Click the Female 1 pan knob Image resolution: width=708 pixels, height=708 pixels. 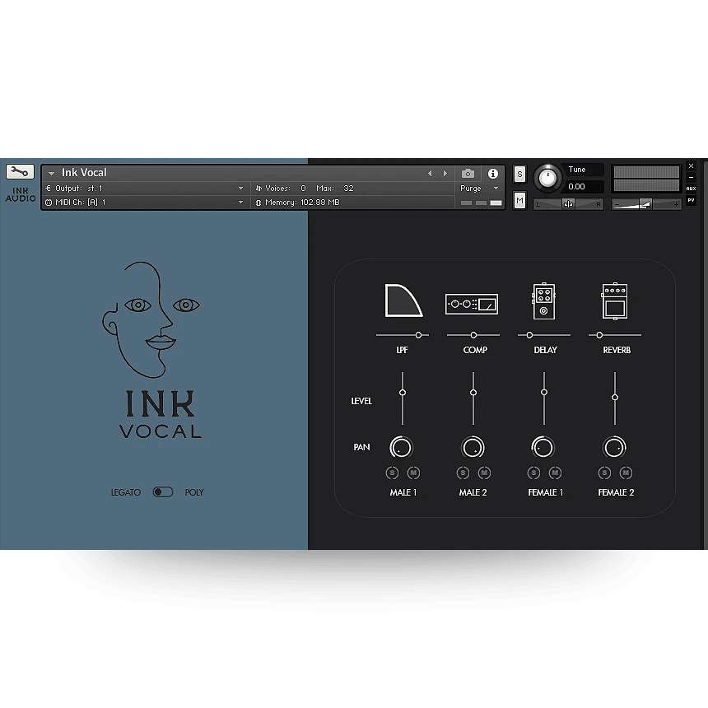pyautogui.click(x=543, y=448)
